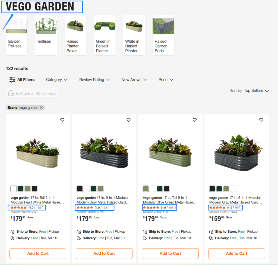Open the Review Rating dropdown
278x265 pixels.
point(94,80)
